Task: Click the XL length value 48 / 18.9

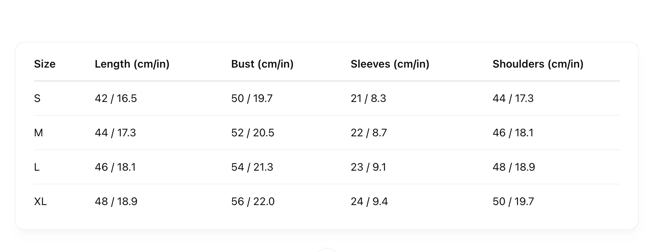Action: (116, 202)
